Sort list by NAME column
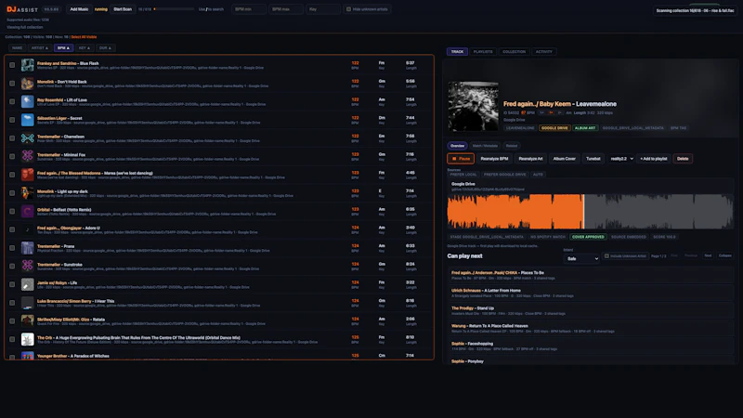Viewport: 743px width, 418px height. [x=17, y=48]
